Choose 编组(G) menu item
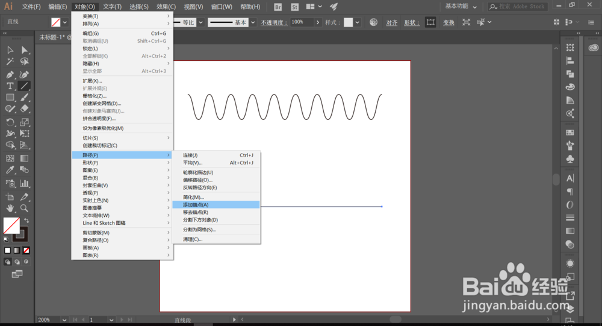This screenshot has width=602, height=326. (x=122, y=34)
